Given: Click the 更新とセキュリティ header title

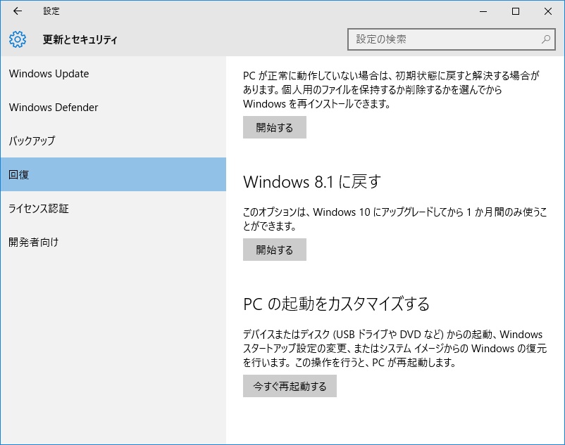Looking at the screenshot, I should (x=80, y=40).
